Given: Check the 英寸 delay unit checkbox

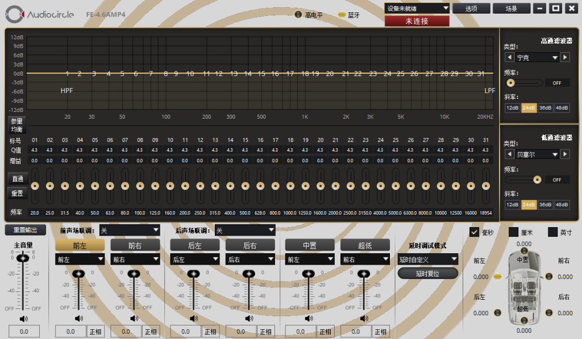Looking at the screenshot, I should click(x=552, y=232).
